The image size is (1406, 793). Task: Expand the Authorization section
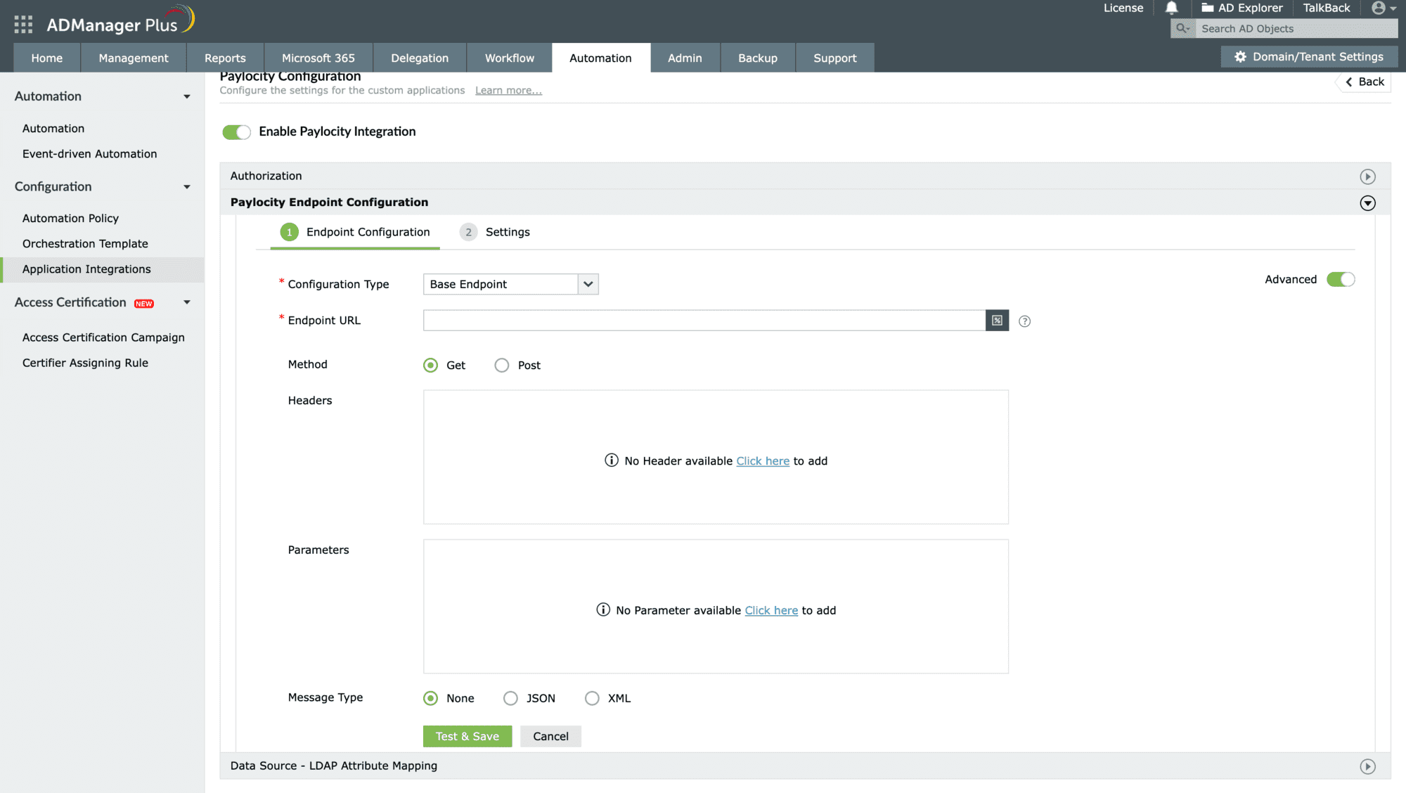[1367, 176]
